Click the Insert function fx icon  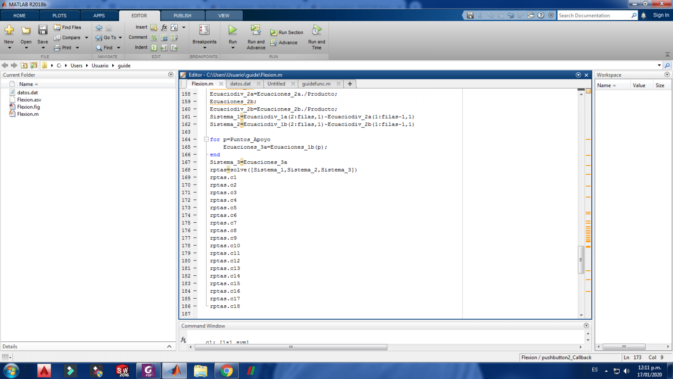click(164, 27)
